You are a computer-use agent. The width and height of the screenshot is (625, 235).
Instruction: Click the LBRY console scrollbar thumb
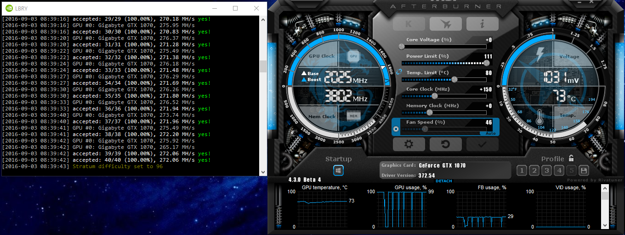(x=263, y=66)
